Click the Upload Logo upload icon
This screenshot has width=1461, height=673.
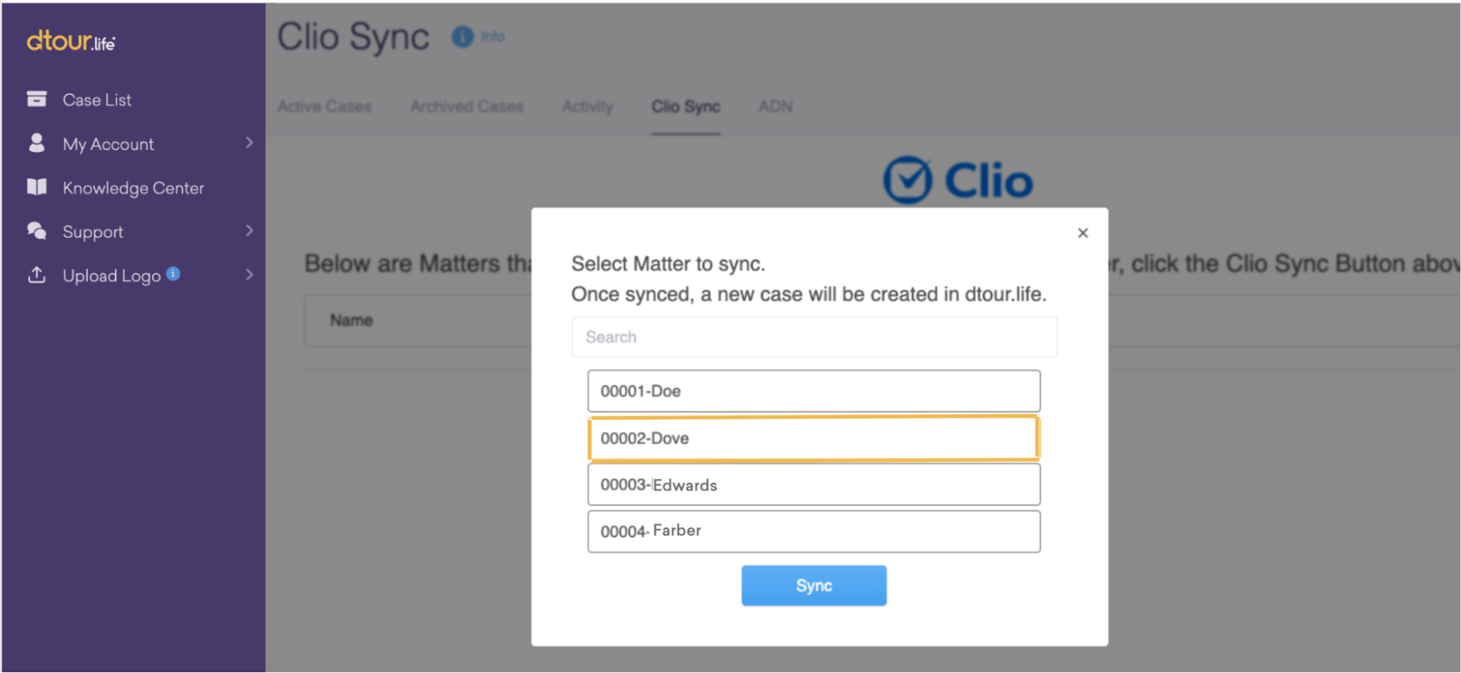[x=37, y=275]
